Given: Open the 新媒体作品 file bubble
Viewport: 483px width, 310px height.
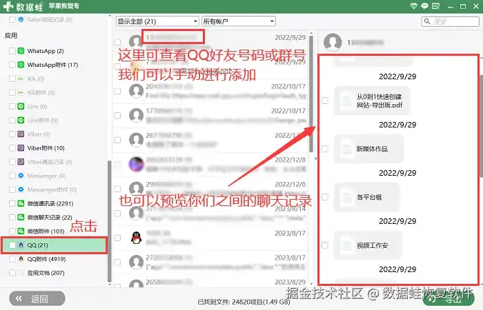Looking at the screenshot, I should coord(368,149).
